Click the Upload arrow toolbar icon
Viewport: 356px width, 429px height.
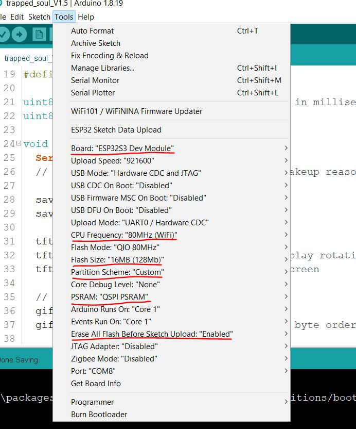[x=19, y=35]
